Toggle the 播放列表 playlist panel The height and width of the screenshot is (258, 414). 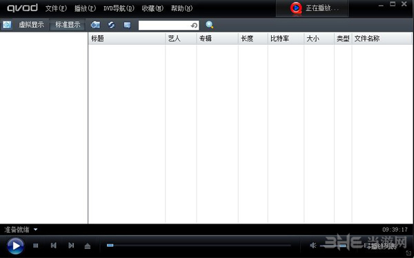[x=380, y=246]
